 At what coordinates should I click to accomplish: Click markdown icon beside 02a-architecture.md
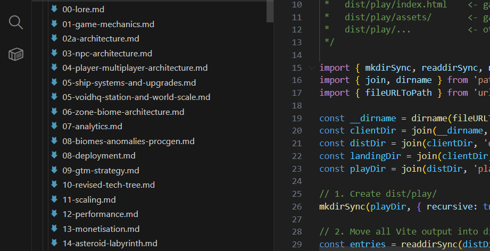[x=54, y=38]
